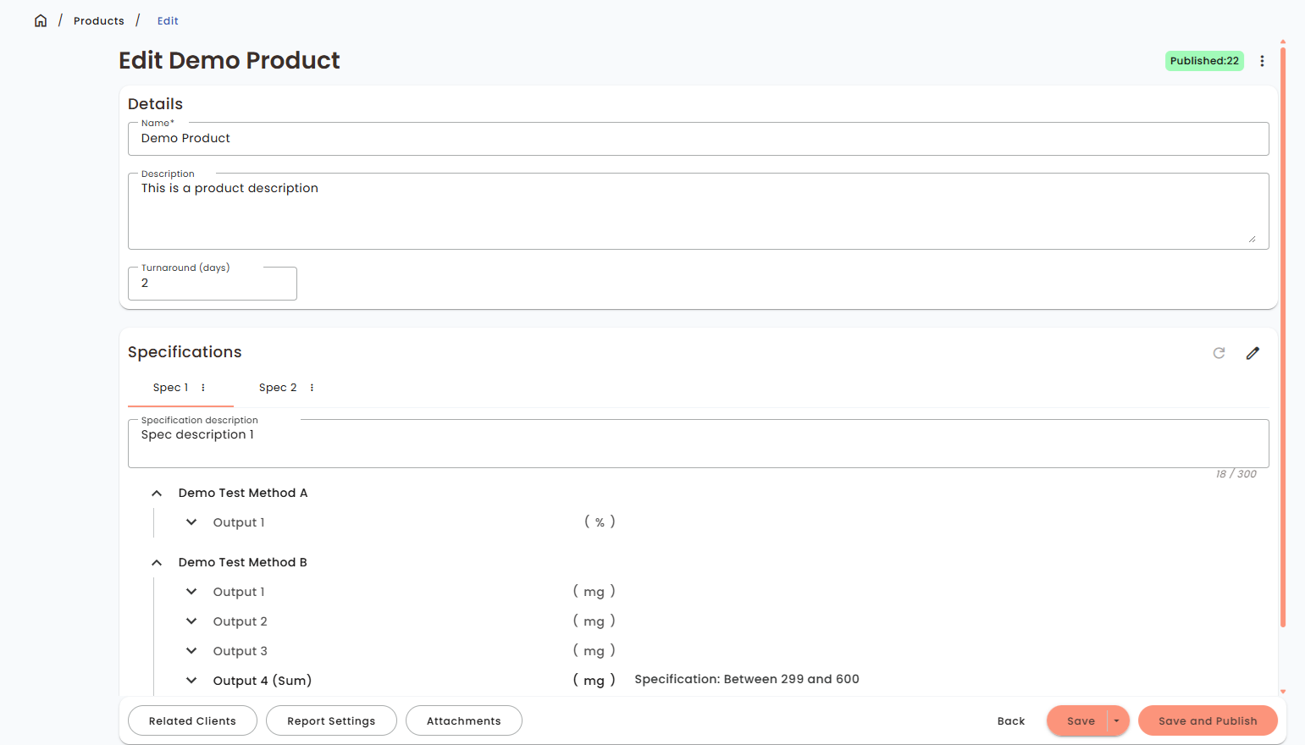Screen dimensions: 1305x745
Task: Expand Output 1 under Demo Test Method A
Action: click(x=191, y=522)
